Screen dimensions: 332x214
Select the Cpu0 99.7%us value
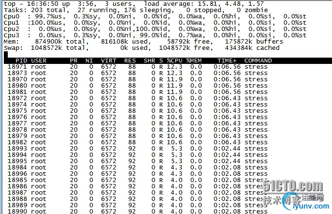click(49, 16)
